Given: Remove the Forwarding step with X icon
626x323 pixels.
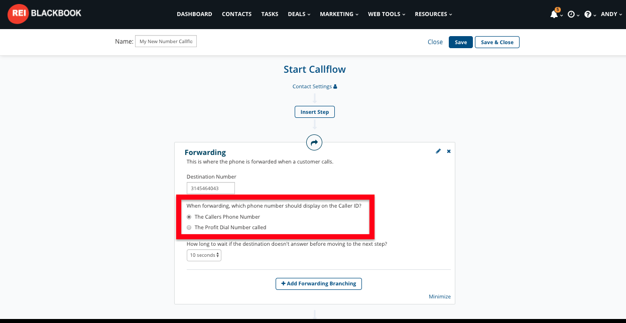Looking at the screenshot, I should (449, 151).
